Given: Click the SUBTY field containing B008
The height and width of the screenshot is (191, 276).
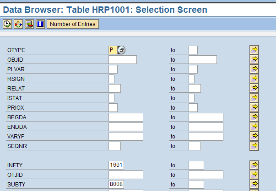Looking at the screenshot, I should (117, 184).
